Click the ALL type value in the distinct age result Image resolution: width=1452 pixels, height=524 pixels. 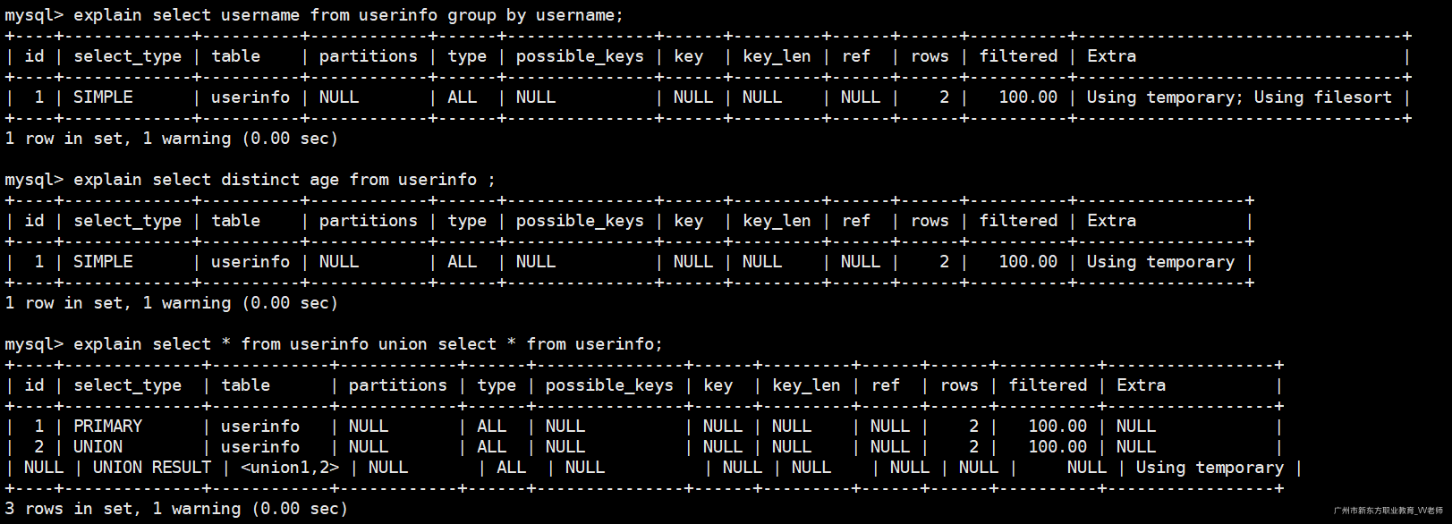tap(462, 262)
